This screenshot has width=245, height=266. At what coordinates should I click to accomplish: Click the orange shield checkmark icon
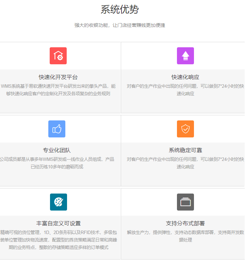[185, 129]
